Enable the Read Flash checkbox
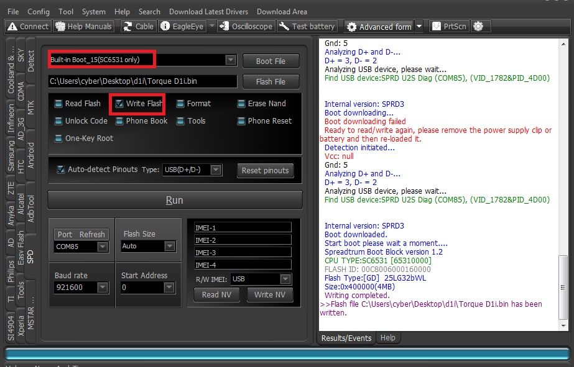 pos(58,104)
